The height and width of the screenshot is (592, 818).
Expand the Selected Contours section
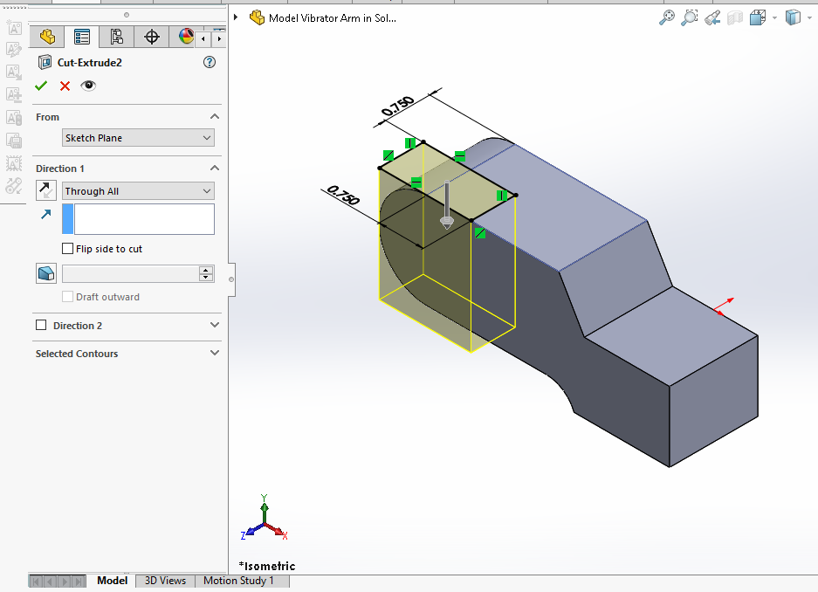click(x=215, y=354)
